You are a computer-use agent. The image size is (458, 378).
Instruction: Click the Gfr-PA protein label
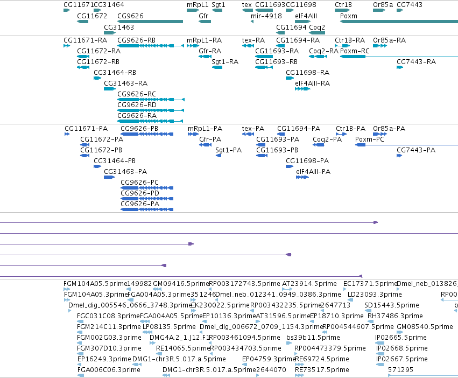pos(210,139)
